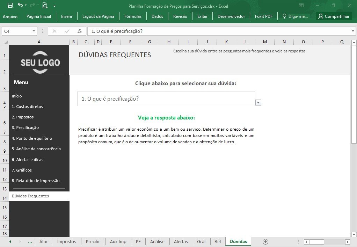Click the question cell '1. O que é precificação?'

pos(166,99)
